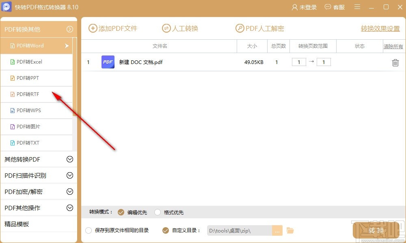
Task: Delete 新建 DOC 文档.pdf using trash icon
Action: pos(395,62)
